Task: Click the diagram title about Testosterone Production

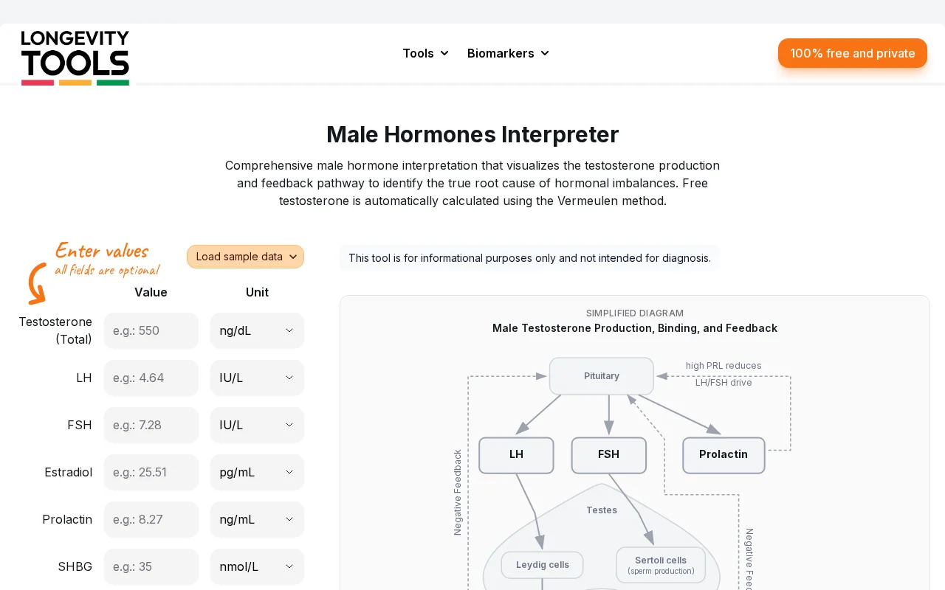Action: click(x=635, y=328)
